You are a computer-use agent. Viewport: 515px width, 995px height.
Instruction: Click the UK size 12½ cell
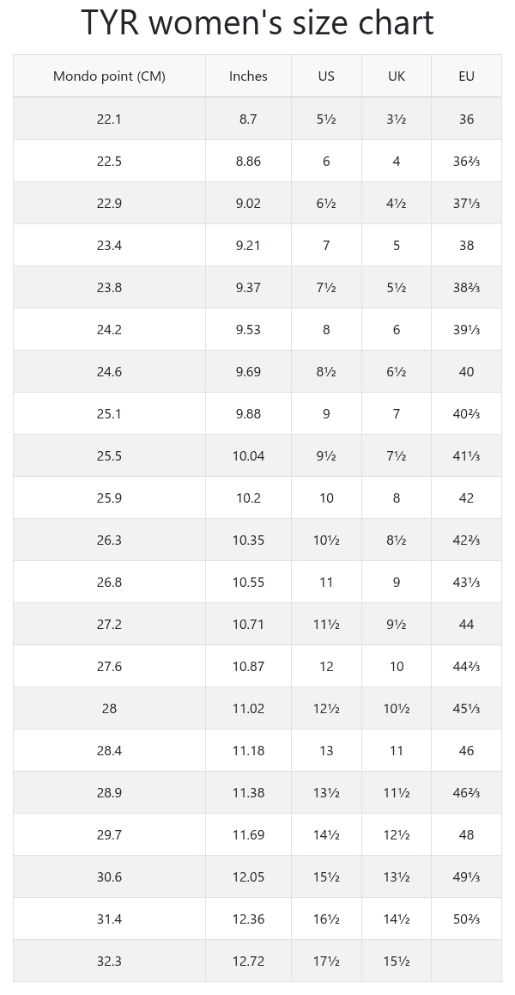pos(396,835)
